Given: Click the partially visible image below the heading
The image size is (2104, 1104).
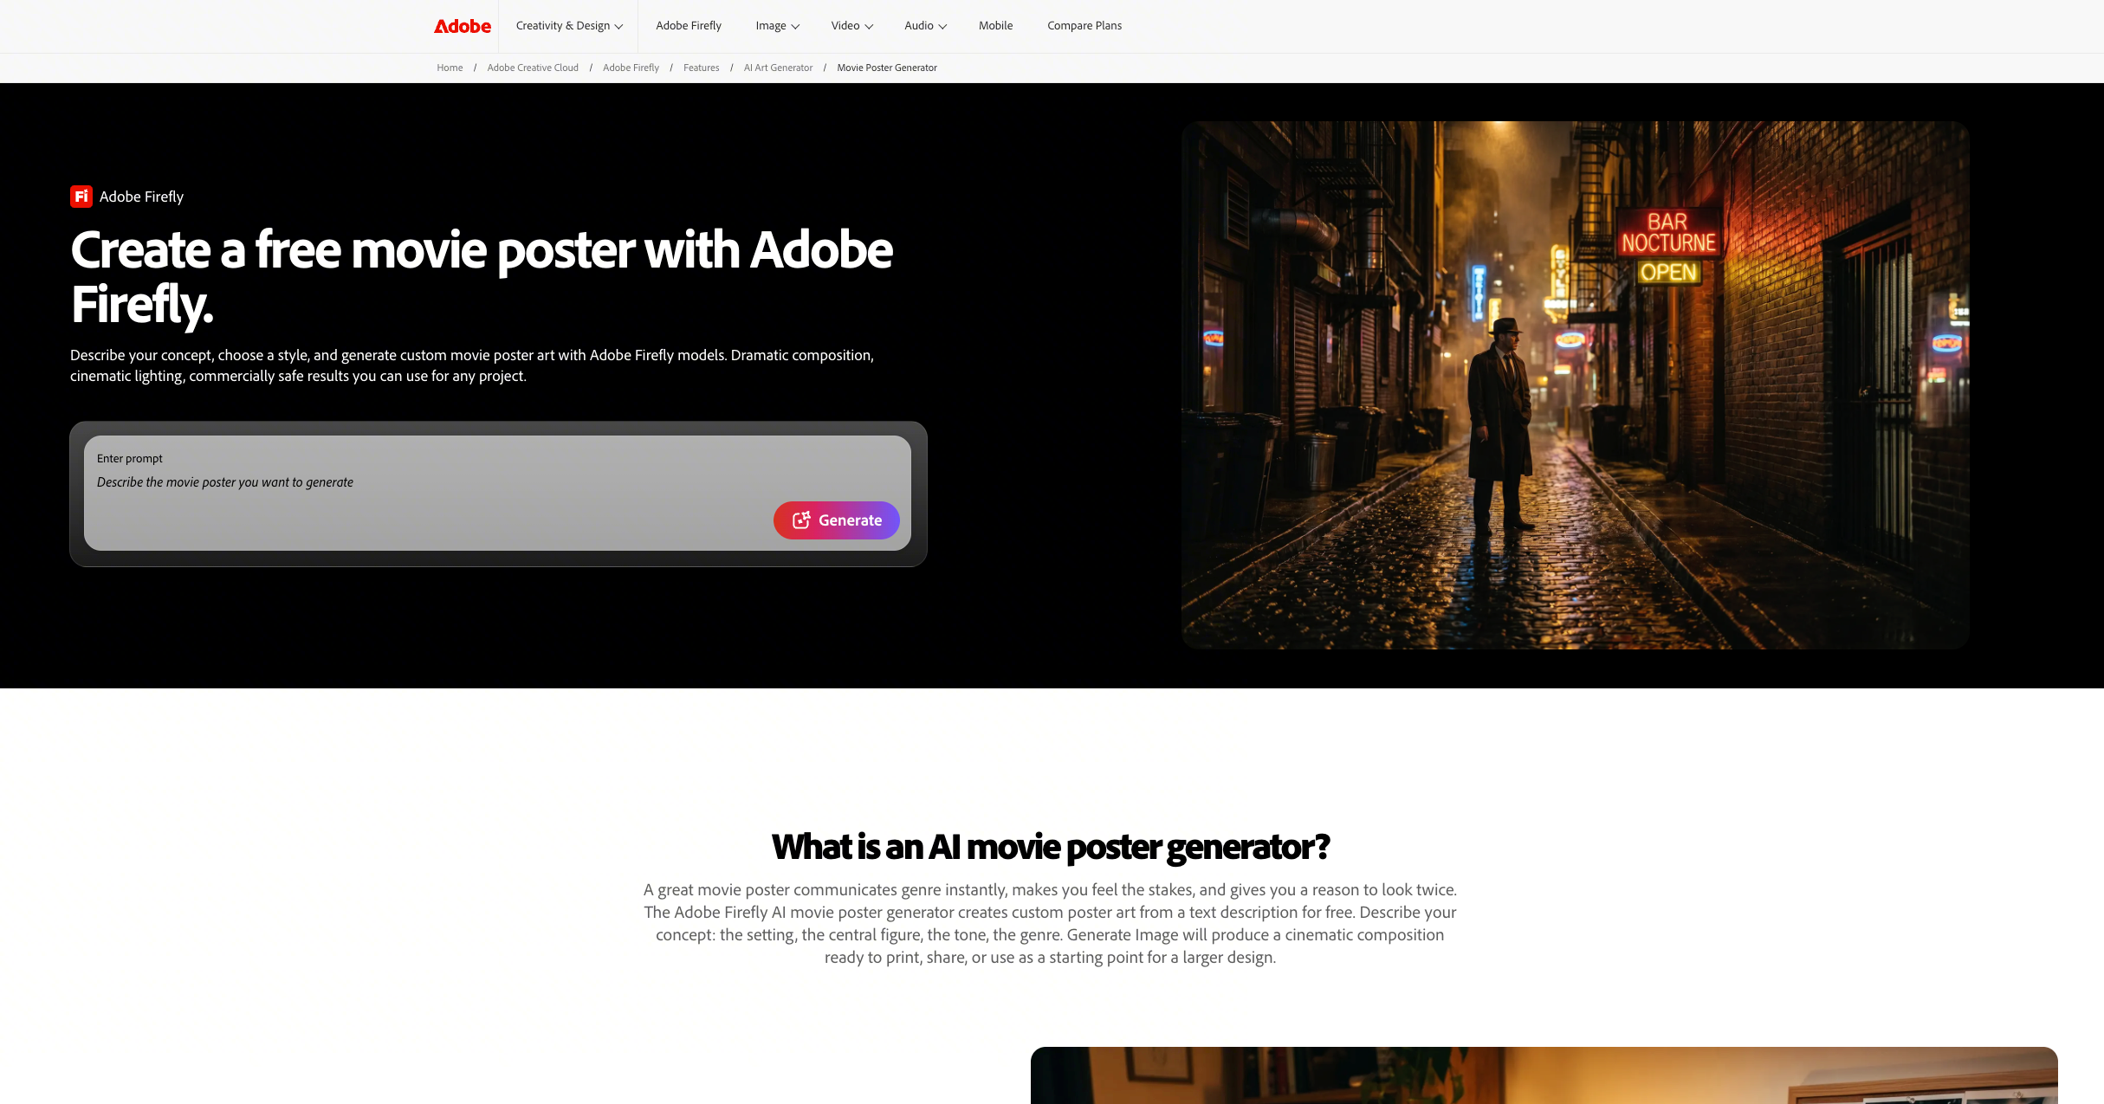Looking at the screenshot, I should [1544, 1075].
